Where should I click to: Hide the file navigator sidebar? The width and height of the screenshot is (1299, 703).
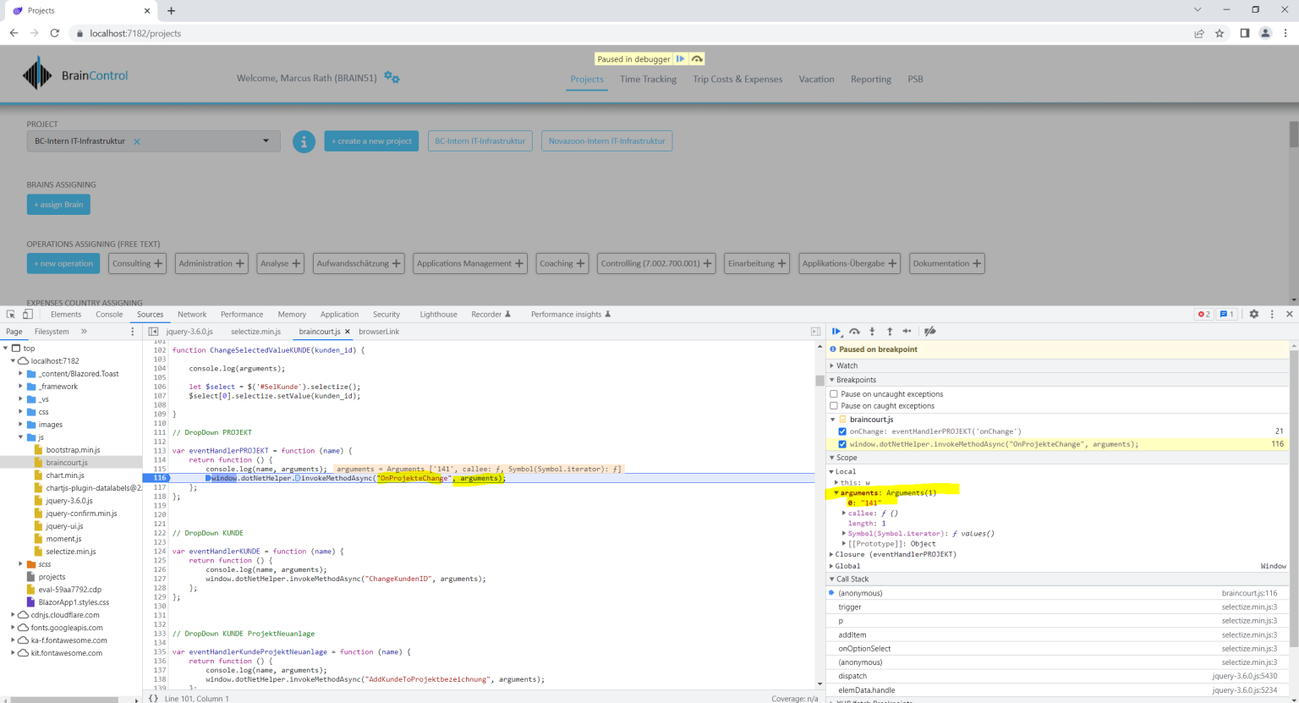[x=153, y=332]
